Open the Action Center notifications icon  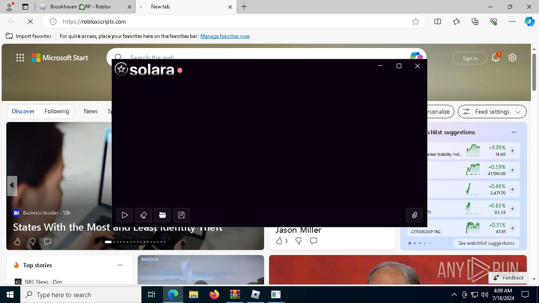(525, 295)
